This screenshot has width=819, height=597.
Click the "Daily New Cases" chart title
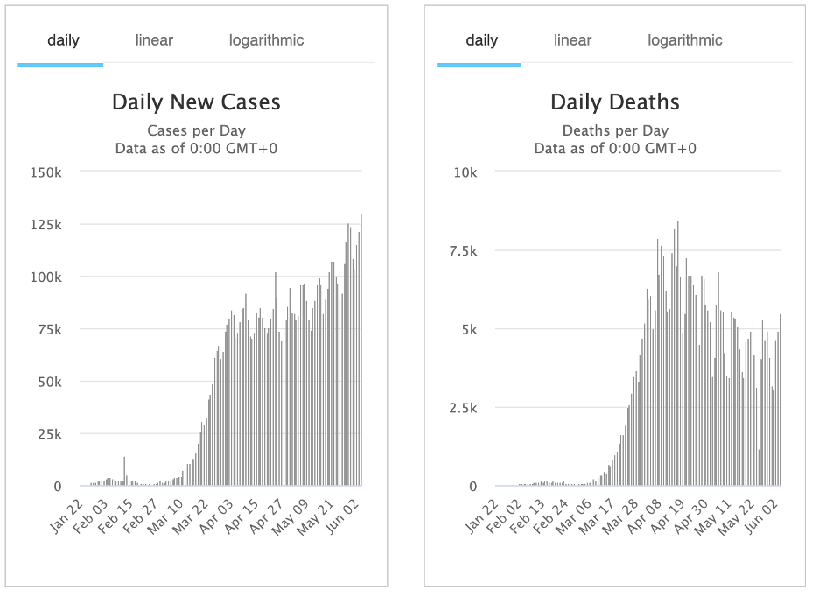click(196, 102)
